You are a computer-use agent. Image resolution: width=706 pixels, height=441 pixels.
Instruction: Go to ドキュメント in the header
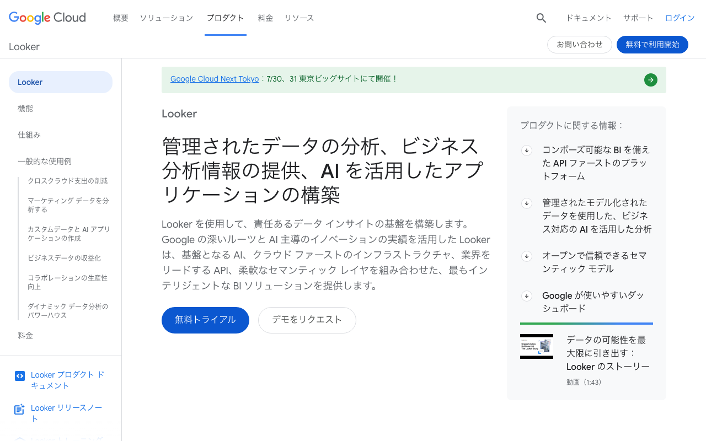pyautogui.click(x=589, y=18)
